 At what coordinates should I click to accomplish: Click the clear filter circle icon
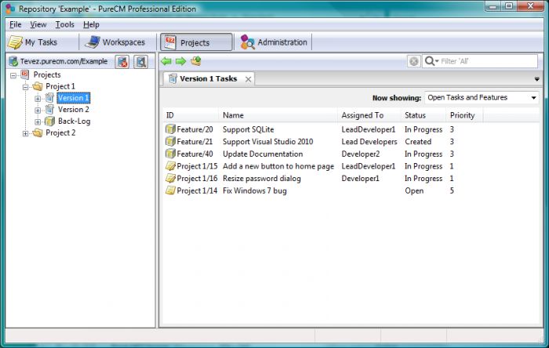click(414, 61)
